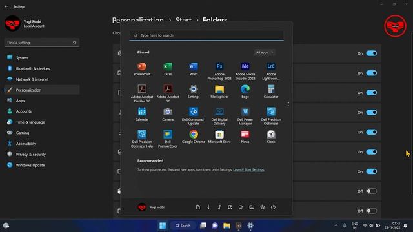Open File Explorer icon in Start footer
413x232 pixels.
[252, 208]
